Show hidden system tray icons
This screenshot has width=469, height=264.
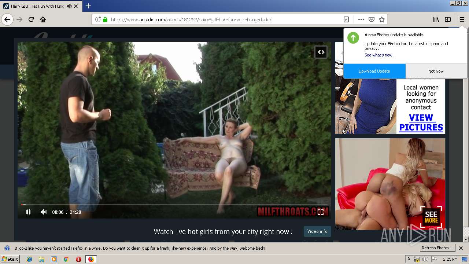[409, 259]
